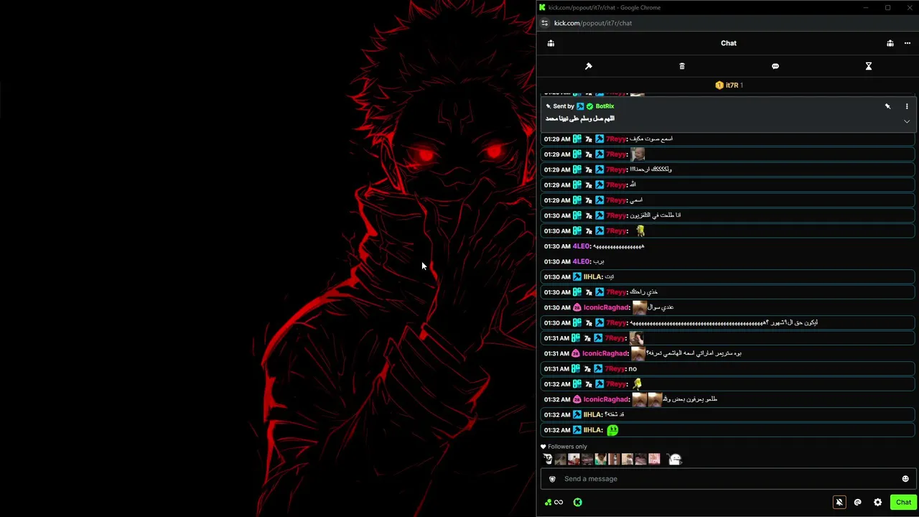Click the Kick favicon in Chrome title bar
Viewport: 919px width, 517px height.
(542, 7)
